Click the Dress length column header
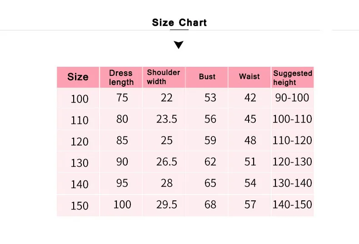Viewport: 359px width, 244px height. pyautogui.click(x=121, y=77)
